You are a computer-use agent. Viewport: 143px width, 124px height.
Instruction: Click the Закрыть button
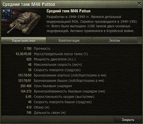[x=128, y=120]
